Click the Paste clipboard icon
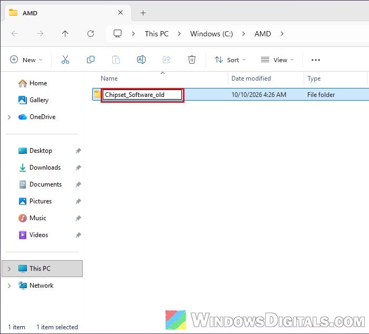The image size is (369, 334). coord(116,60)
